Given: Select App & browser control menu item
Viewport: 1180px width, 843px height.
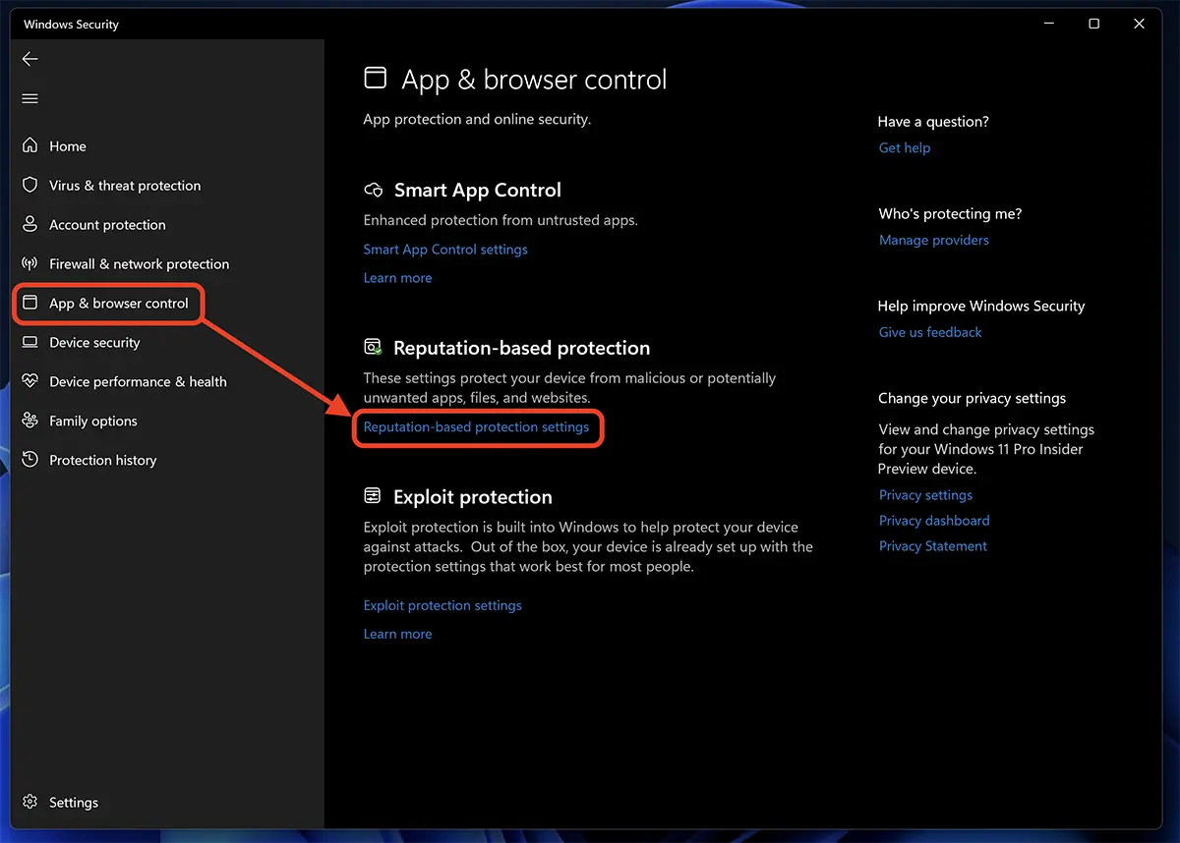Looking at the screenshot, I should pos(119,303).
